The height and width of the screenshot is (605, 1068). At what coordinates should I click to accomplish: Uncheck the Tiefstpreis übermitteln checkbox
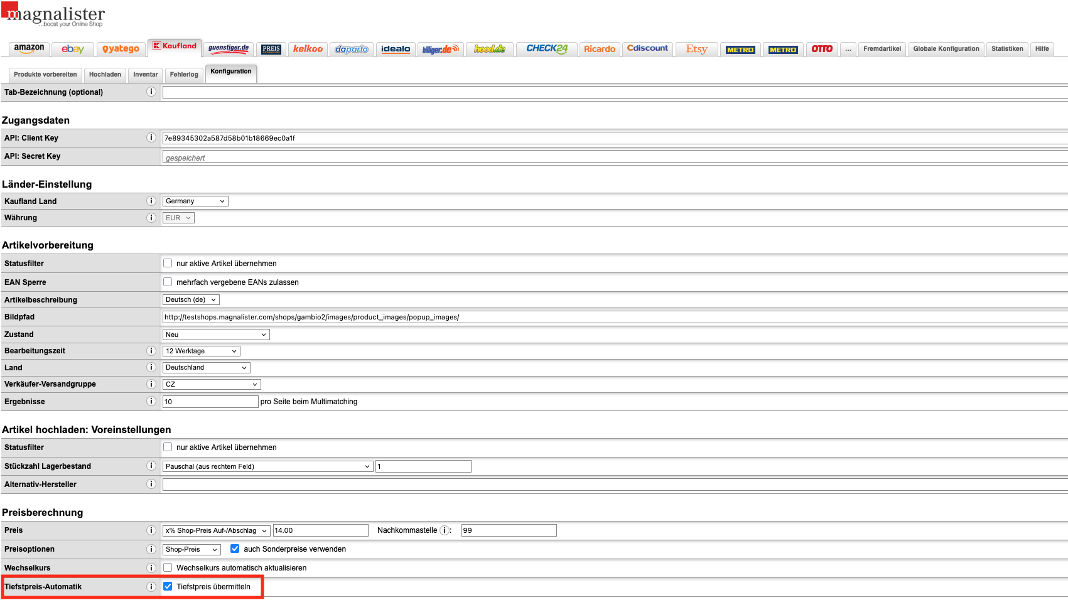[168, 587]
